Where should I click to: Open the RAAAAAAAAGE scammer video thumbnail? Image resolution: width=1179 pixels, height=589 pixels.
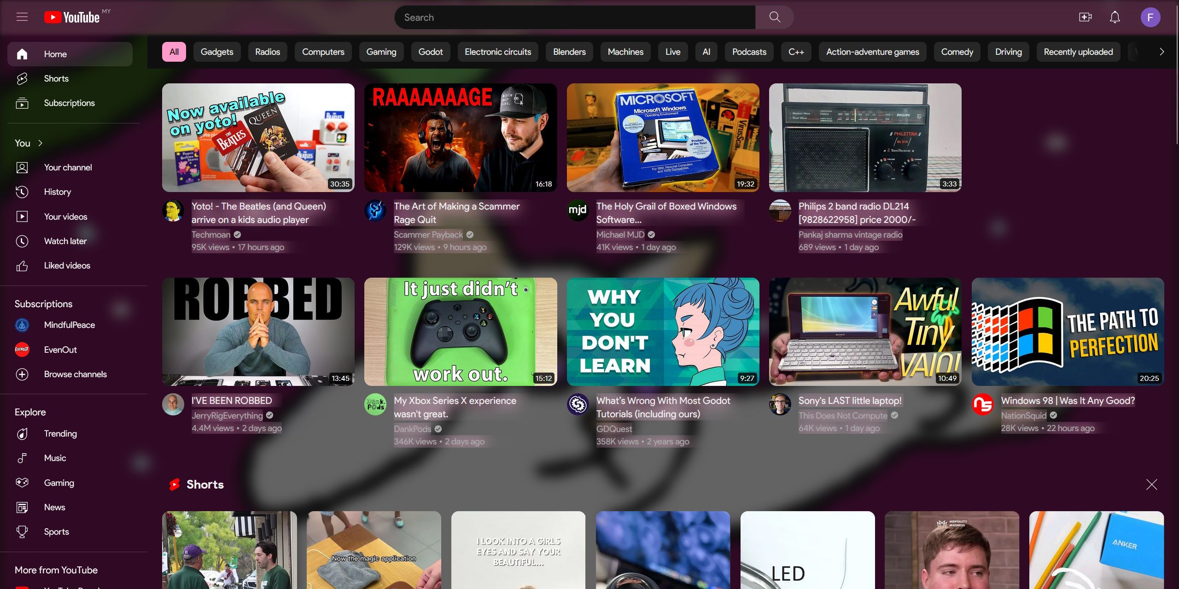[461, 138]
